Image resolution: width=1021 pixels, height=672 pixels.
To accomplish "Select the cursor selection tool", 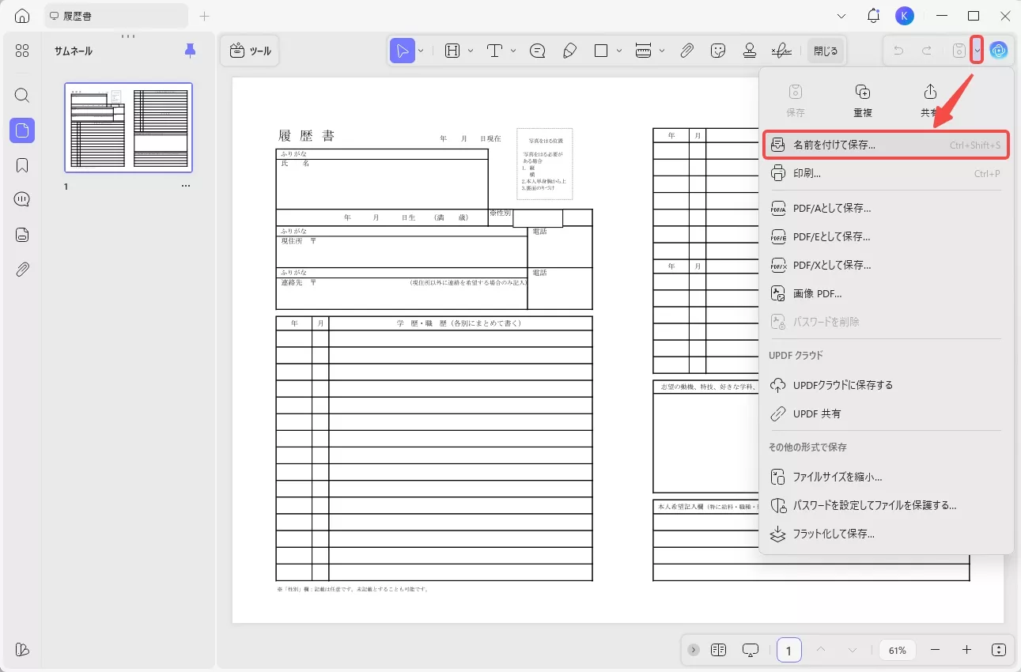I will pyautogui.click(x=403, y=51).
